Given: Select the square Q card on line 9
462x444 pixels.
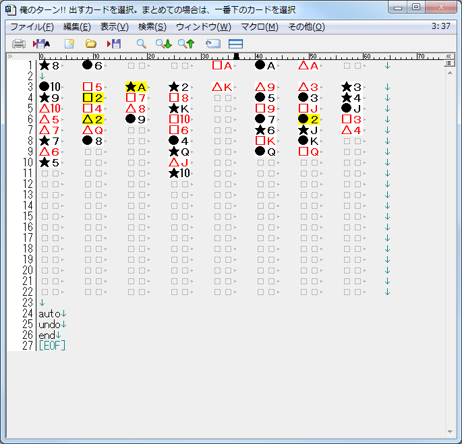Looking at the screenshot, I should [x=309, y=152].
